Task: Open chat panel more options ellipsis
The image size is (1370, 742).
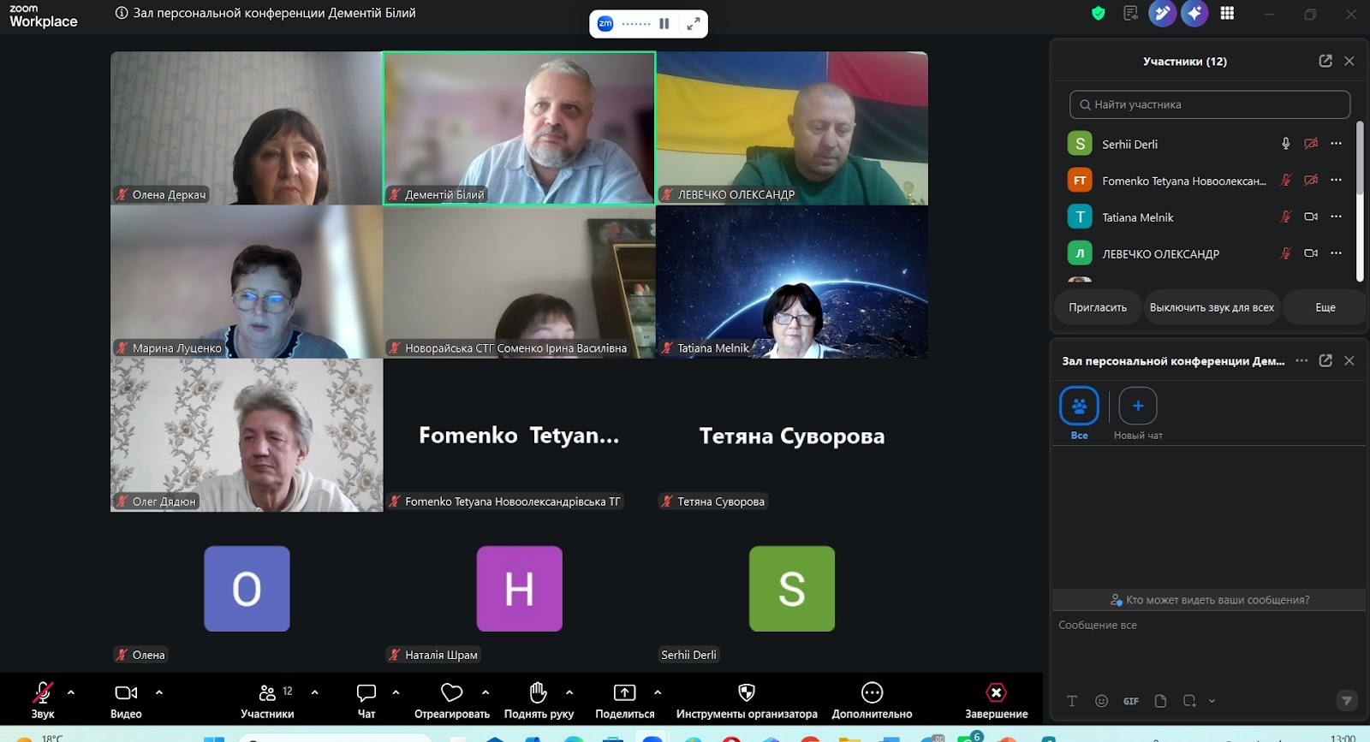Action: point(1301,360)
